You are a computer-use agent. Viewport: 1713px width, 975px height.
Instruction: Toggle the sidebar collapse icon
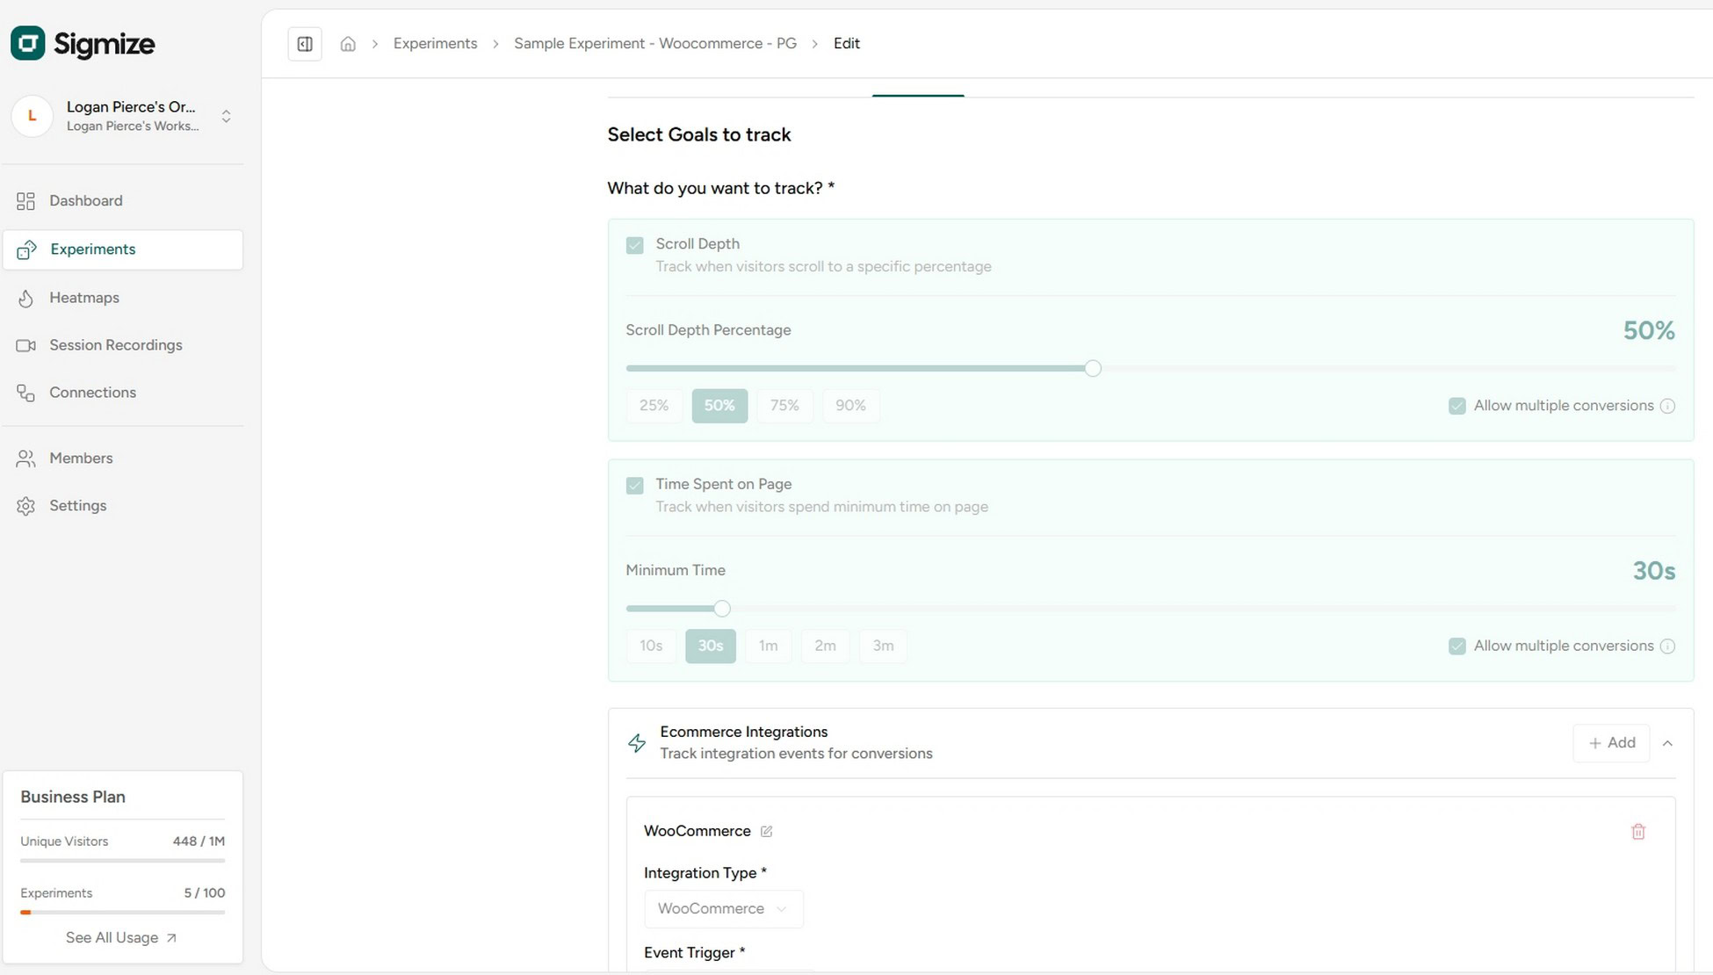tap(305, 44)
